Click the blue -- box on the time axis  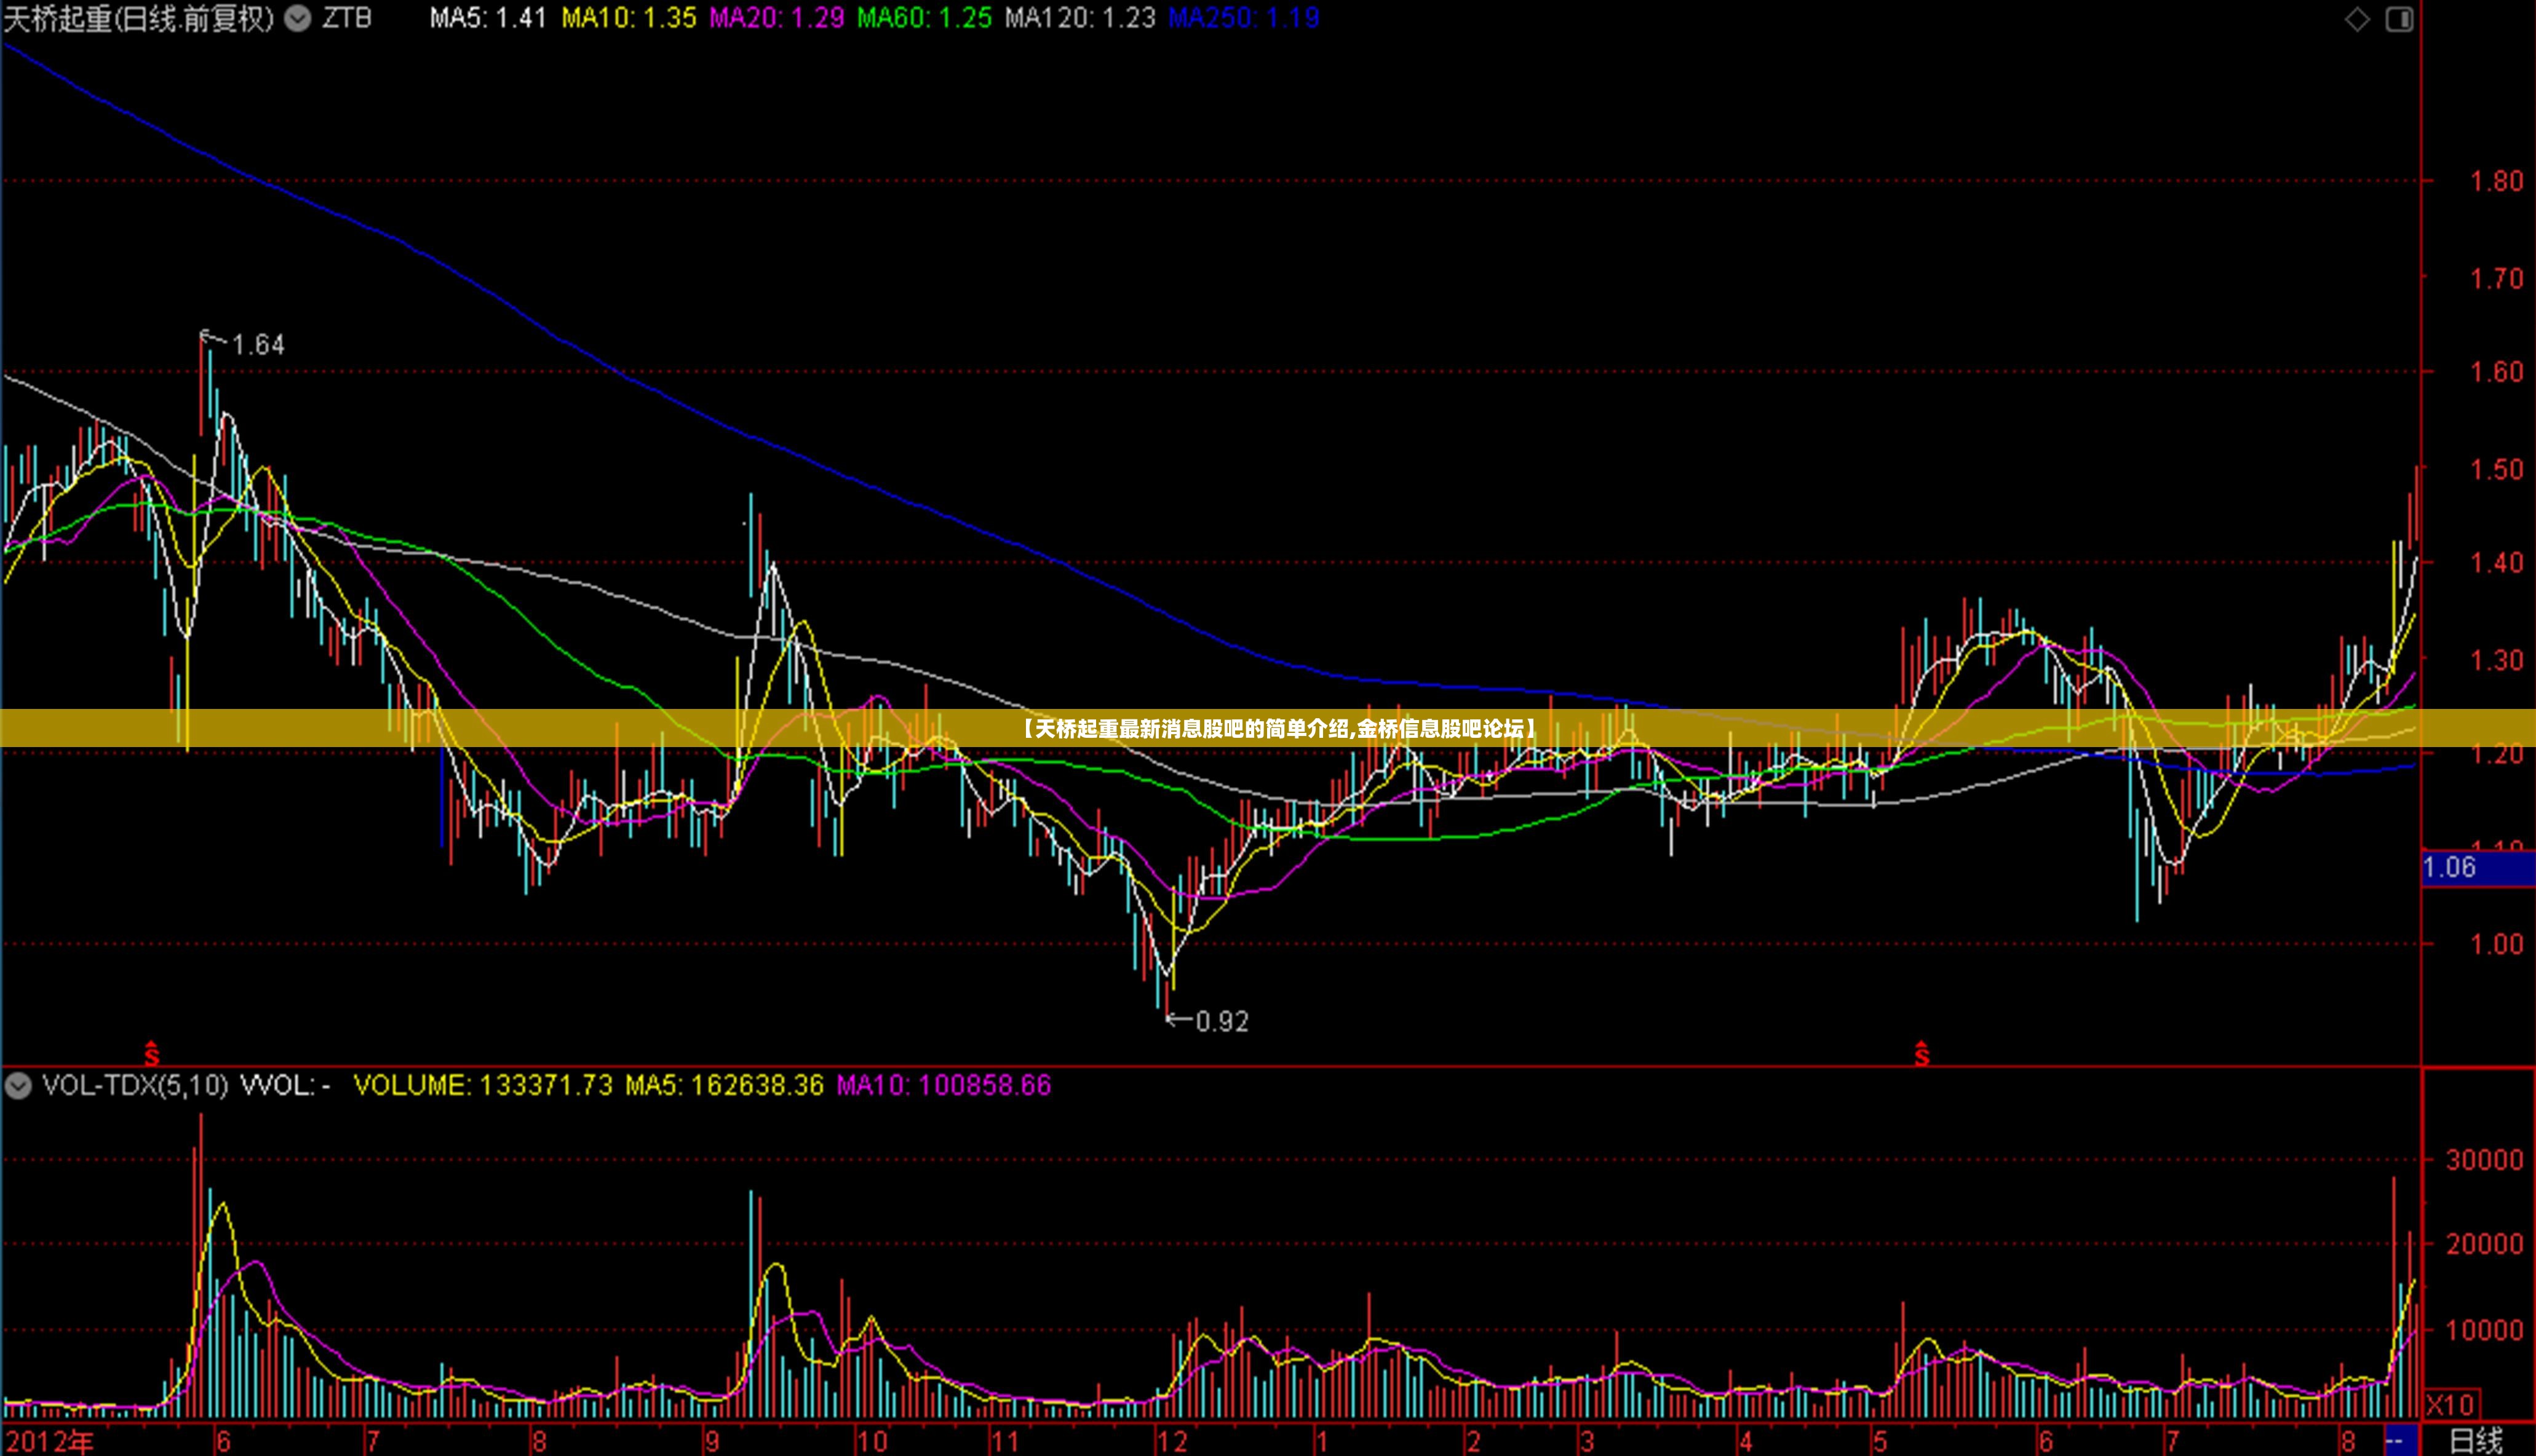2398,1440
